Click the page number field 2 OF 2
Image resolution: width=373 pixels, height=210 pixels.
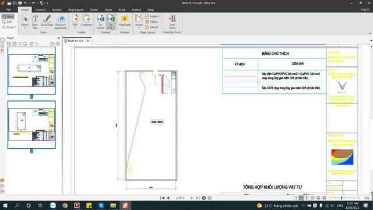tap(180, 198)
